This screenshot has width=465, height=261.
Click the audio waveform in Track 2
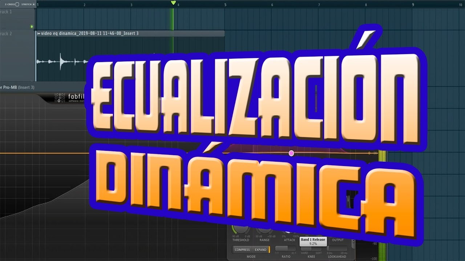pos(62,61)
